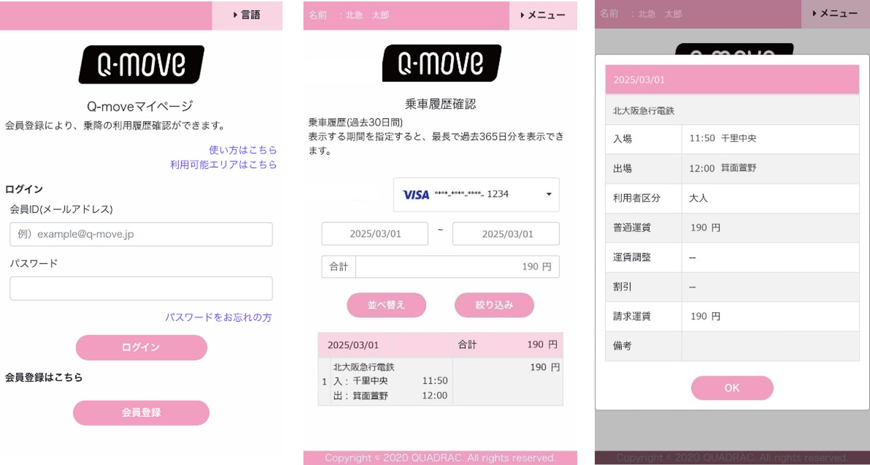Screen dimensions: 870x465
Task: Select the 2025/03/01 合計 history header row
Action: (x=440, y=345)
